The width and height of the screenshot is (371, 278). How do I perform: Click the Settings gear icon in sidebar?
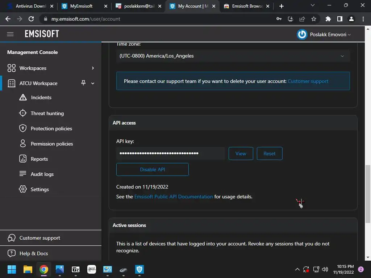[x=23, y=189]
